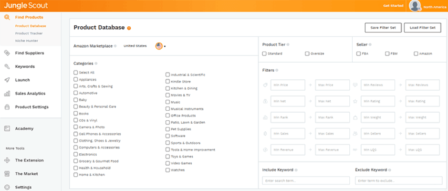Click the Save Filter Set button

[383, 28]
